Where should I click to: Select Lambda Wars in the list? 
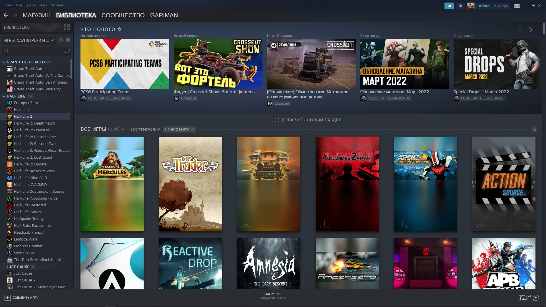tap(35, 239)
